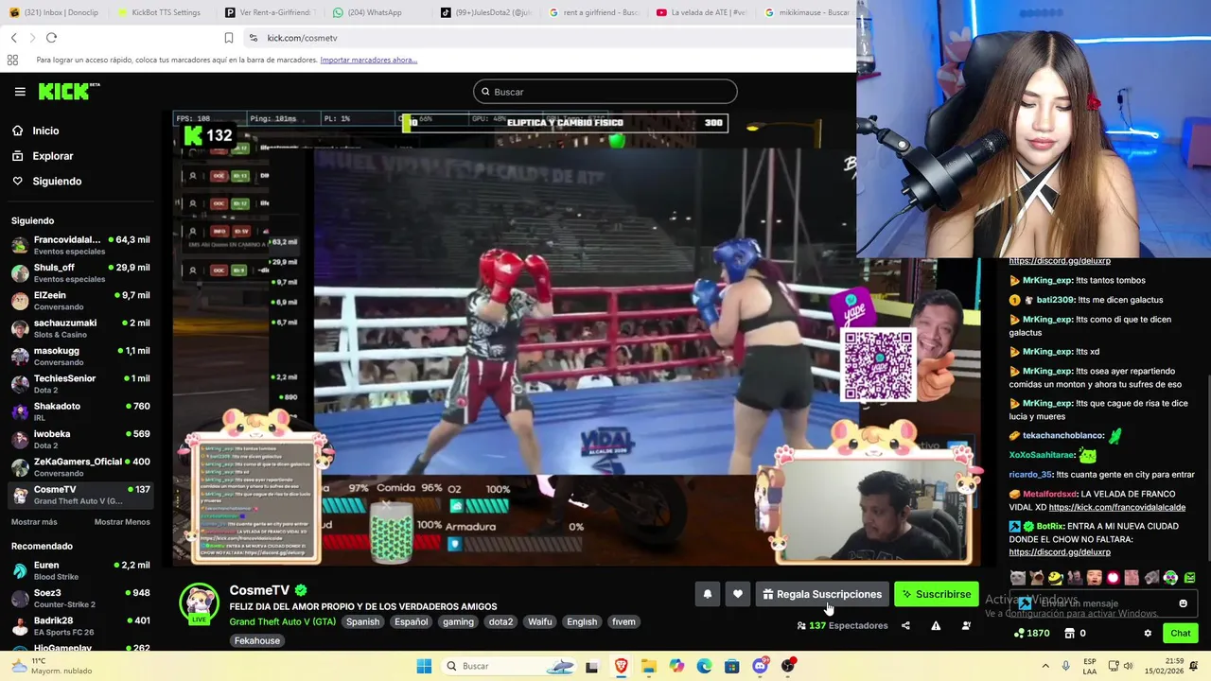Click the 1870 channel points balance
This screenshot has width=1211, height=681.
click(x=1031, y=633)
